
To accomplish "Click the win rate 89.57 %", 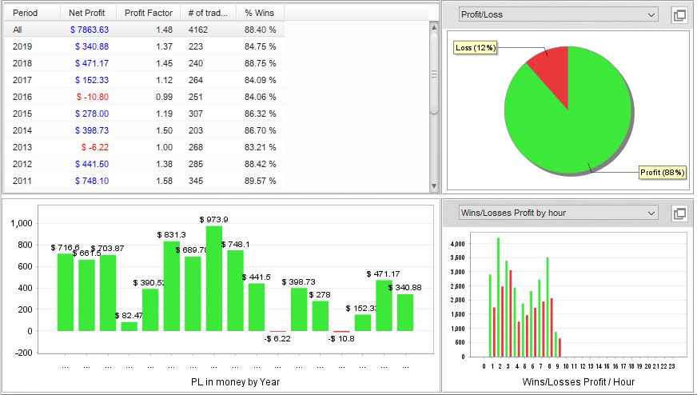I will tap(260, 181).
